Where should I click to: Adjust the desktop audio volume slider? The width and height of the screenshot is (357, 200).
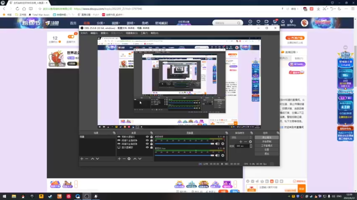[x=184, y=144]
